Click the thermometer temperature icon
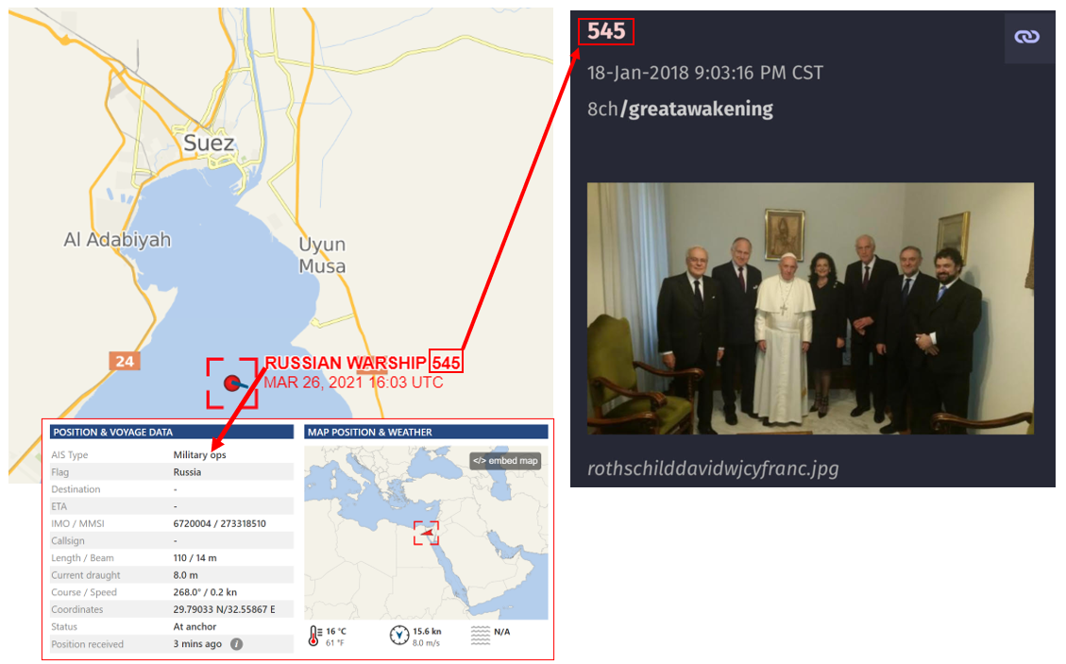Screen dimensions: 1066x664 click(314, 636)
